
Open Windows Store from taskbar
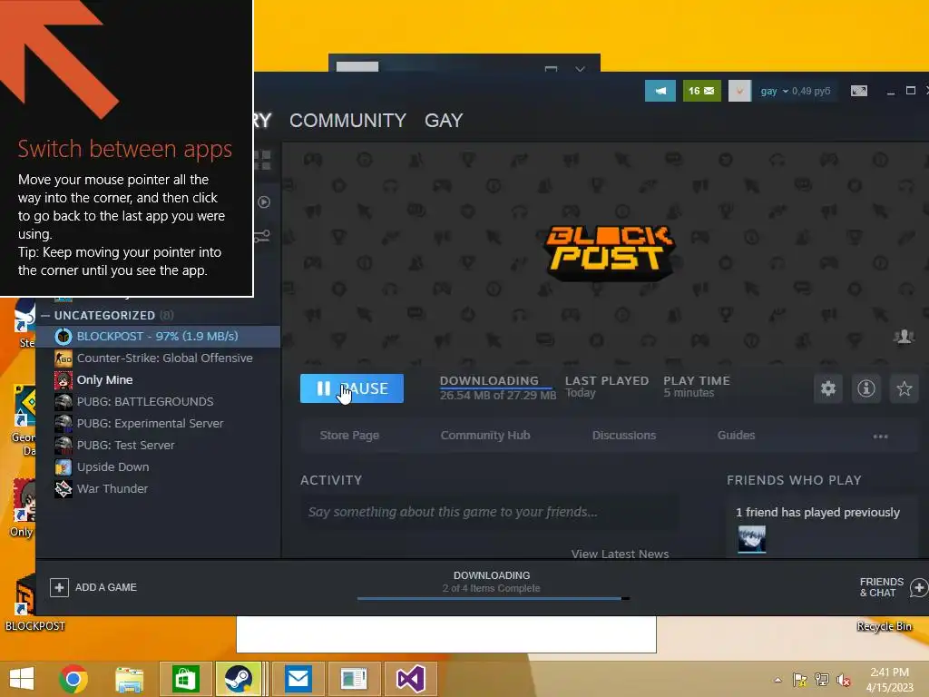185,679
